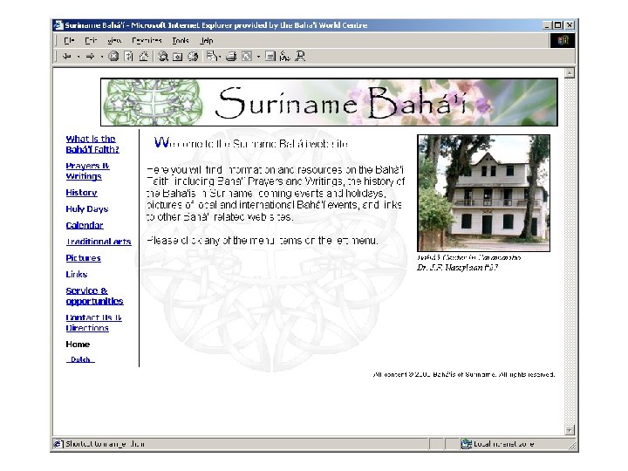Click the scrollbar up arrow

(569, 73)
